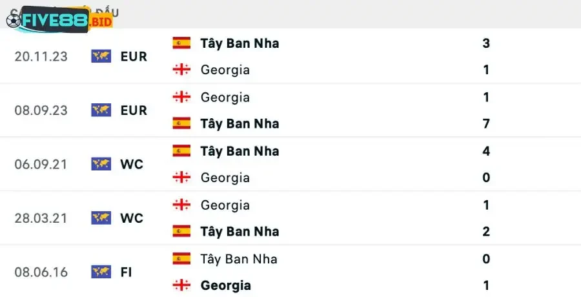This screenshot has height=297, width=581.
Task: Click competition icon beside 08.09.23 EUR
Action: [101, 110]
